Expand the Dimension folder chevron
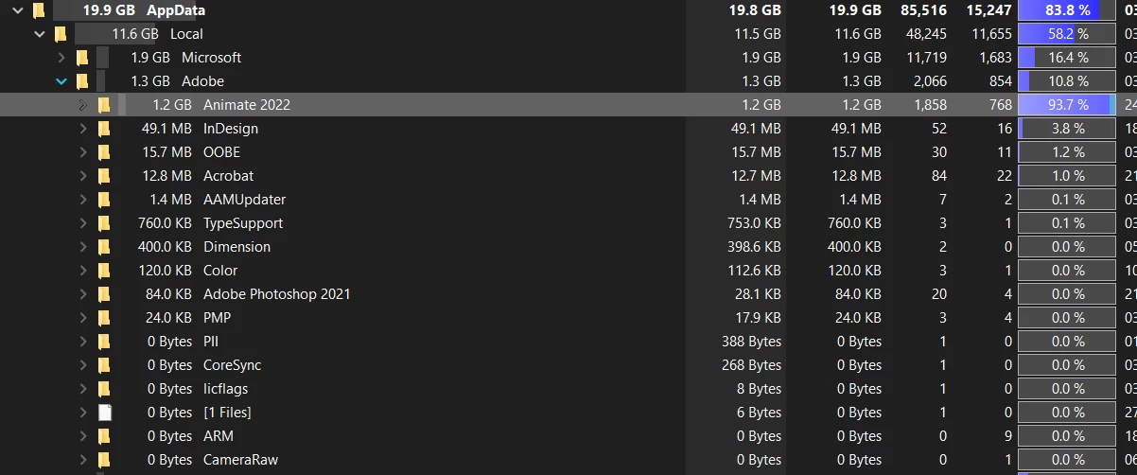This screenshot has height=475, width=1137. (82, 247)
